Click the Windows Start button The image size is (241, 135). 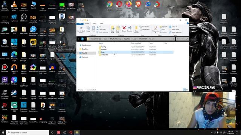(x=3, y=132)
